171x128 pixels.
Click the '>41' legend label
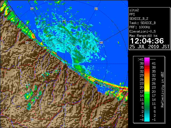(x=141, y=59)
